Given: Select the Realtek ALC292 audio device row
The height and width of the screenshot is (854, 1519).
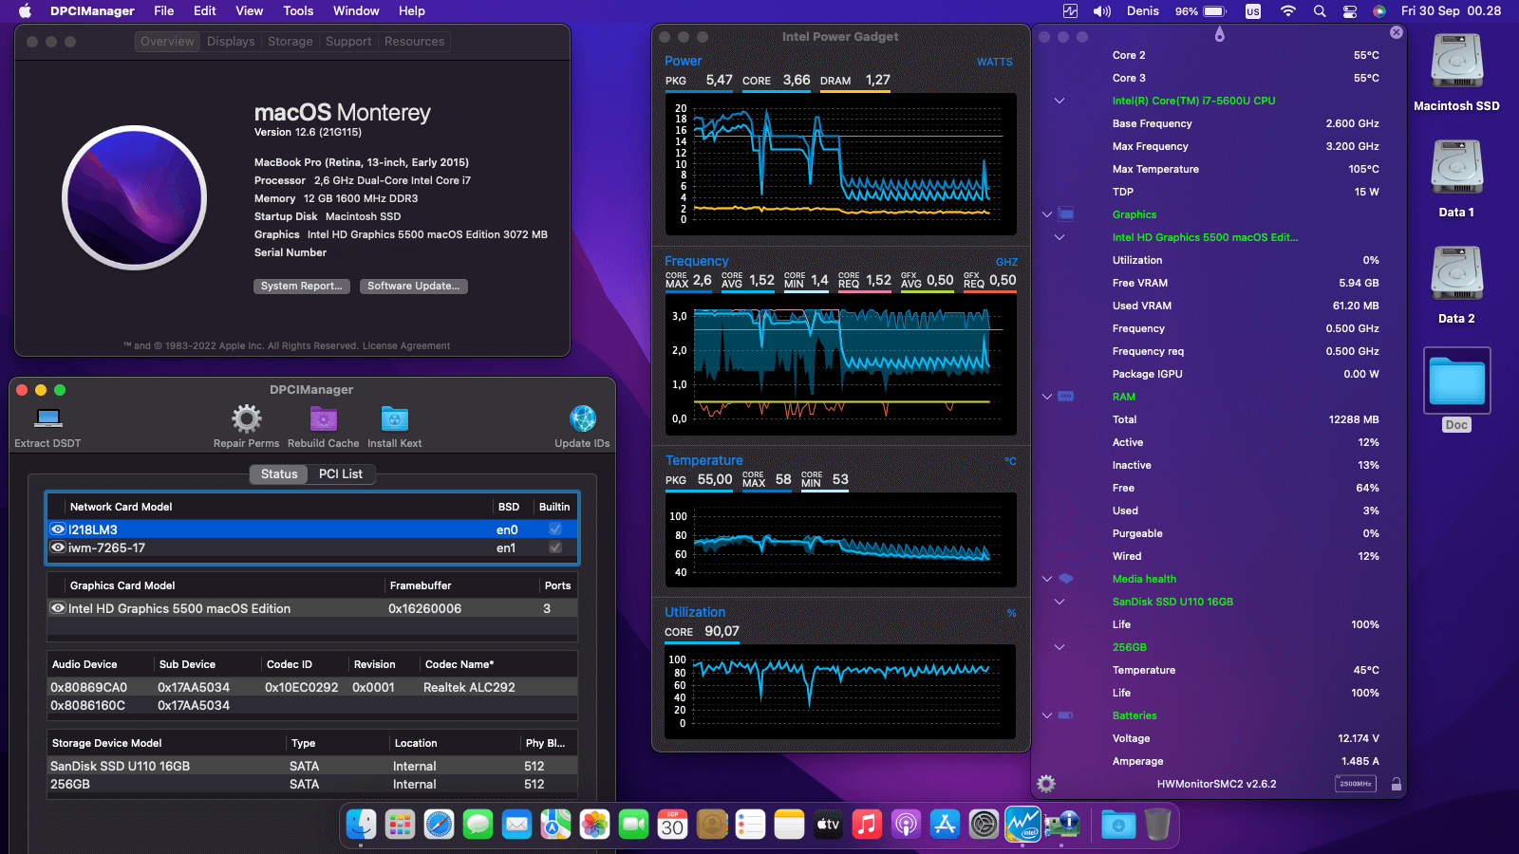Looking at the screenshot, I should (x=312, y=687).
